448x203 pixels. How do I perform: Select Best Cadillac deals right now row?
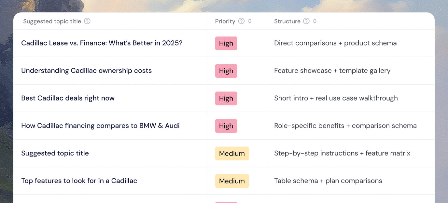[x=68, y=98]
